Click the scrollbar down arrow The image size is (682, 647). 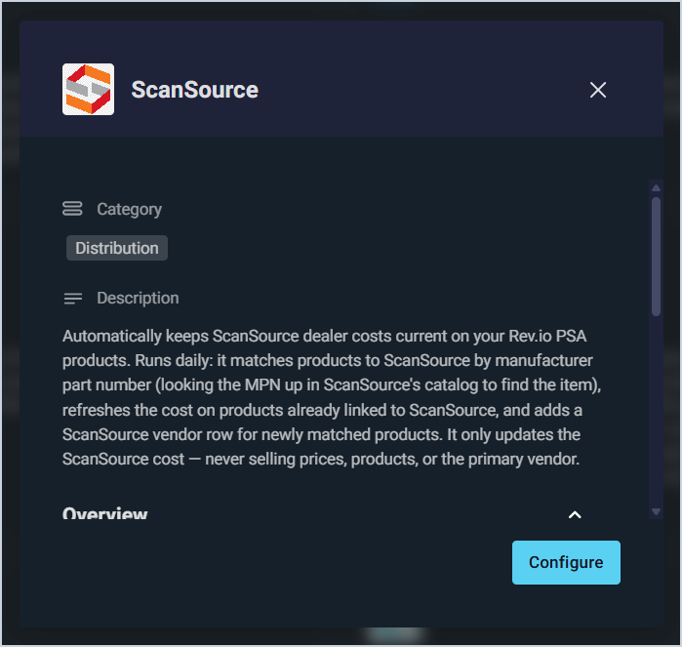pos(656,511)
